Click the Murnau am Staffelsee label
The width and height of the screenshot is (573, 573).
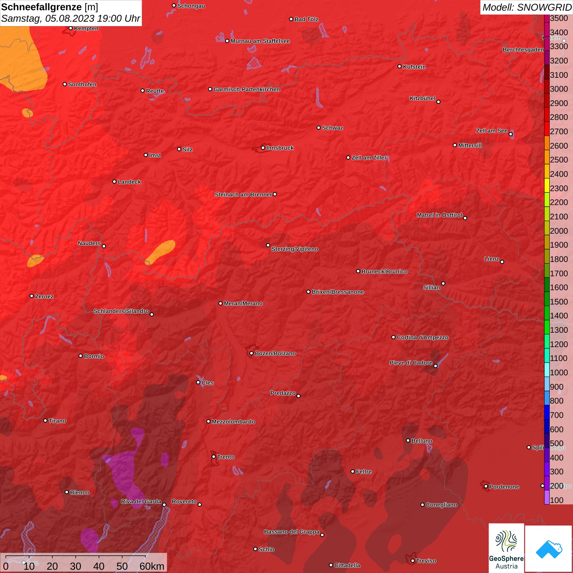point(260,41)
